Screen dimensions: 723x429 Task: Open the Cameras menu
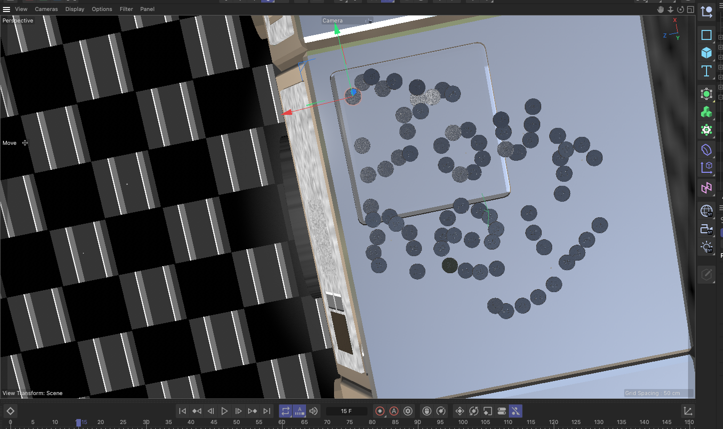(46, 9)
